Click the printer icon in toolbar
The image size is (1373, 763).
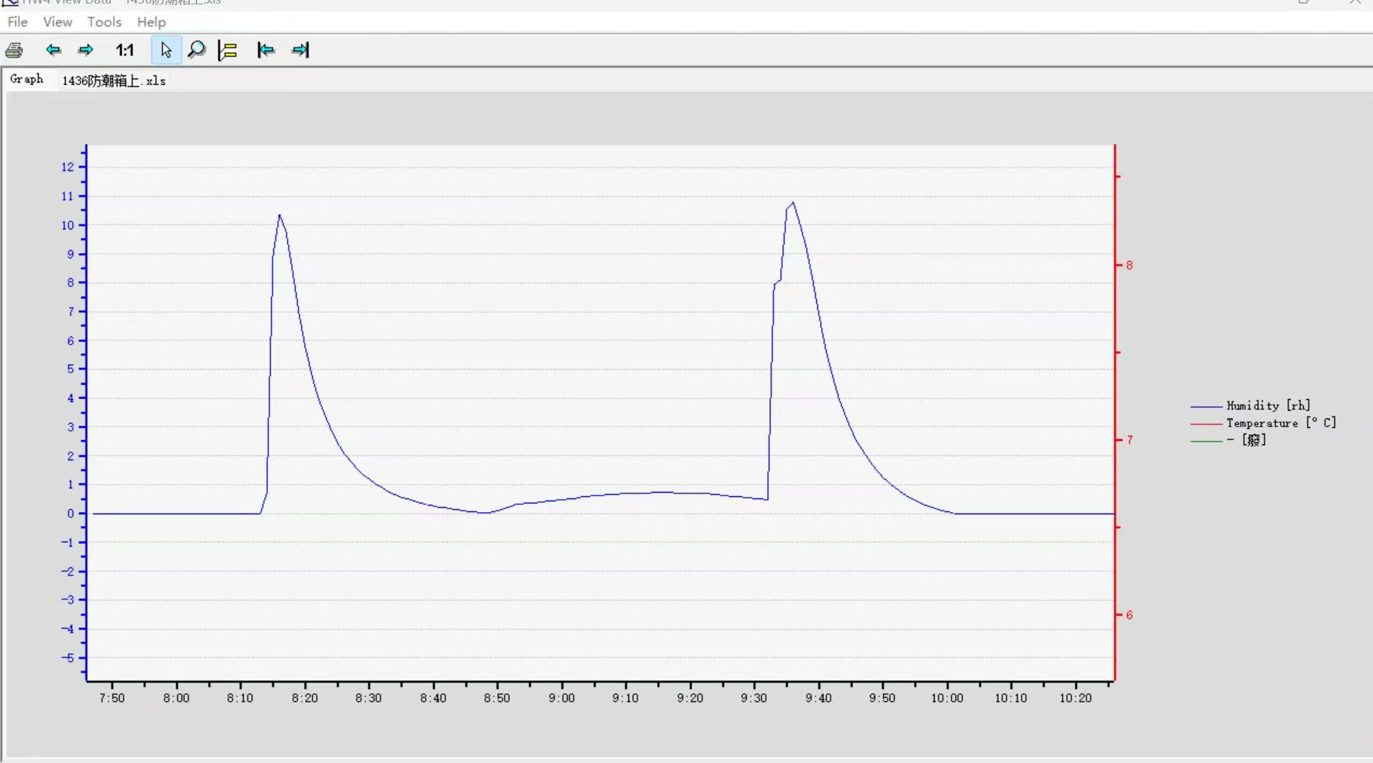(14, 50)
